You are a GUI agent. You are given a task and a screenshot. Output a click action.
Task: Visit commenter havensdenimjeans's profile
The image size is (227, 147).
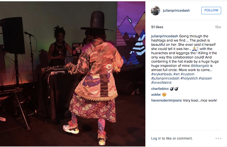point(167,101)
